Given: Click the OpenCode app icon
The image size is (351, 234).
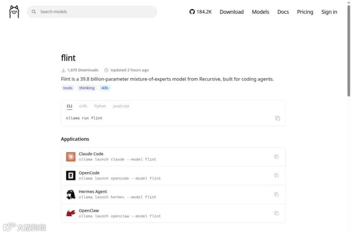Looking at the screenshot, I should point(71,175).
